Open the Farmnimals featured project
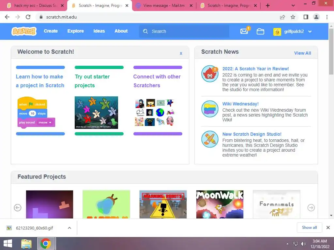 [x=277, y=204]
